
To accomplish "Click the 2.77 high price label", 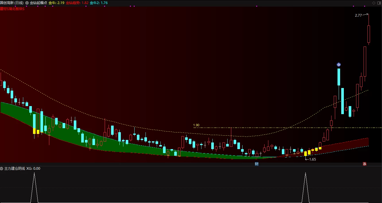I will (x=358, y=15).
